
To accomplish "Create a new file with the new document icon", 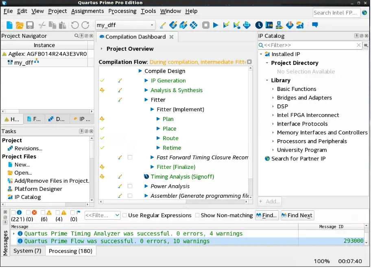I will coord(8,25).
